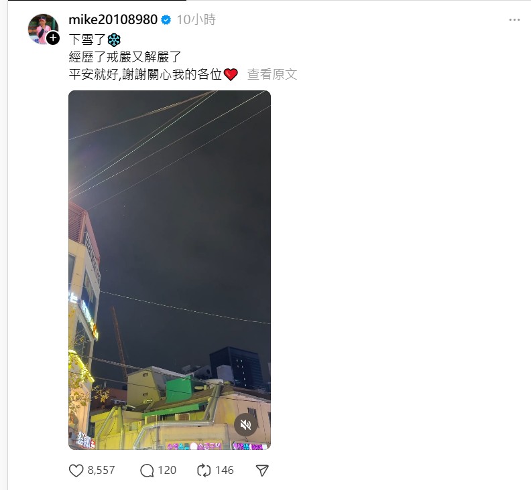This screenshot has height=490, width=531.
Task: Repost using the circular arrows icon
Action: click(204, 471)
